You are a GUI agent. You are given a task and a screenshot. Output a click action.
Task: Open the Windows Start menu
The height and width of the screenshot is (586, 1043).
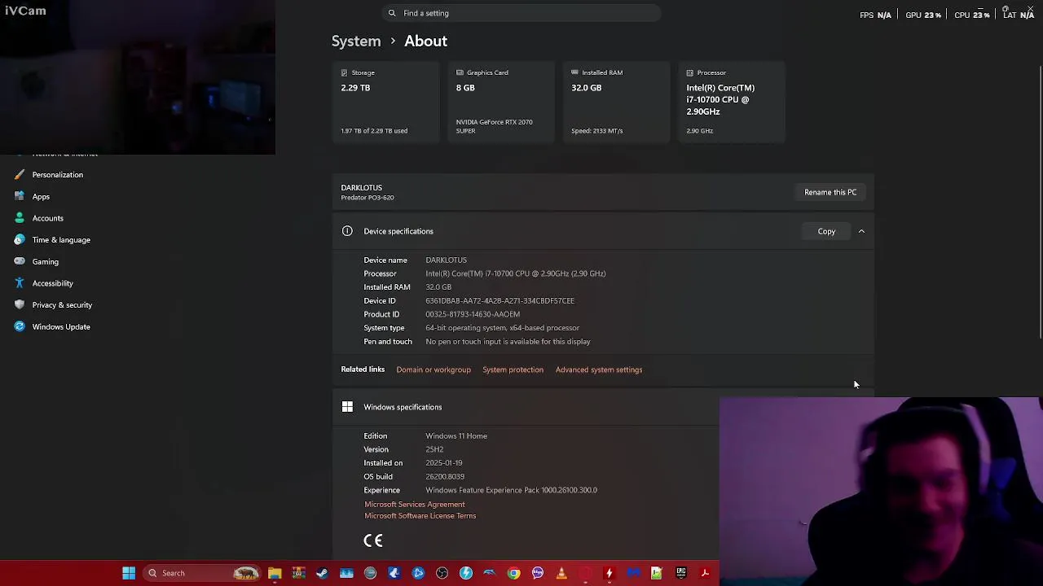click(129, 573)
